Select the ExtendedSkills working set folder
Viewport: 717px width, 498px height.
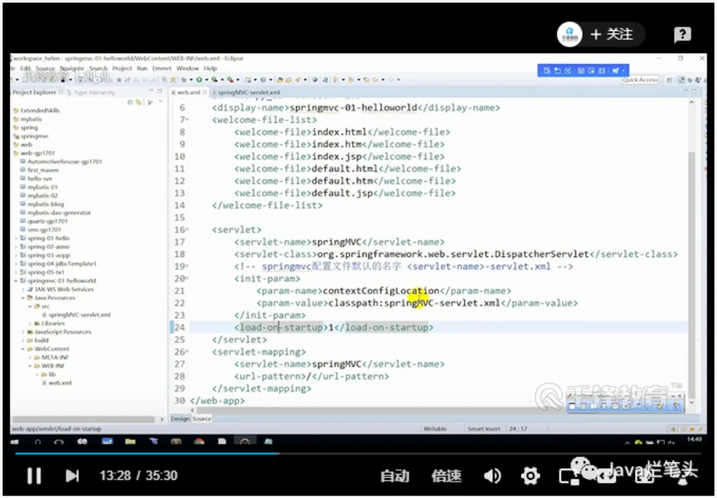[x=36, y=110]
